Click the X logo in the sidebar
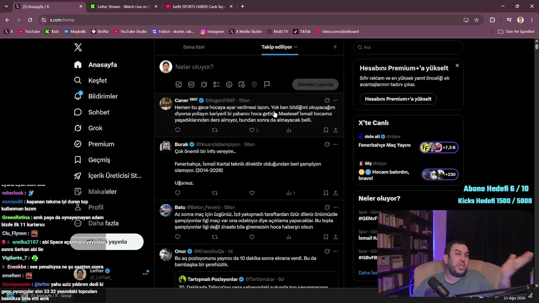The image size is (539, 303). click(x=78, y=47)
